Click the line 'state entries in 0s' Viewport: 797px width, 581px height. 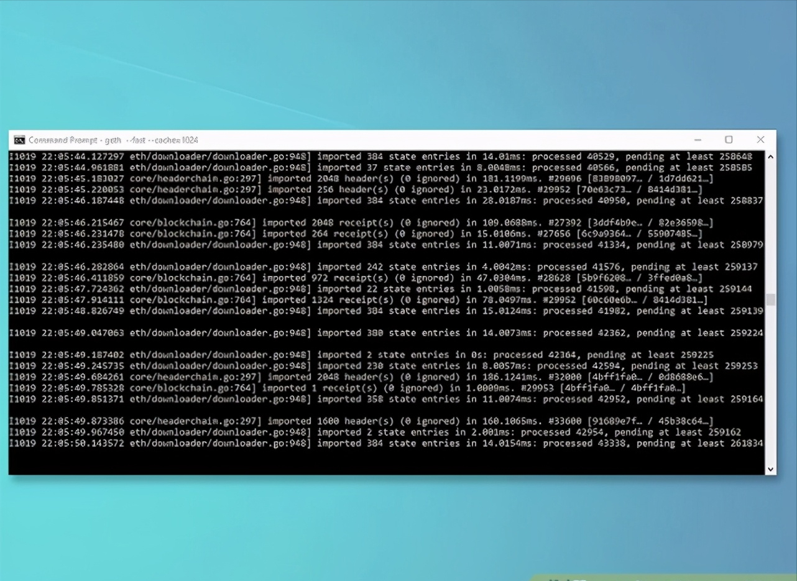(x=362, y=355)
